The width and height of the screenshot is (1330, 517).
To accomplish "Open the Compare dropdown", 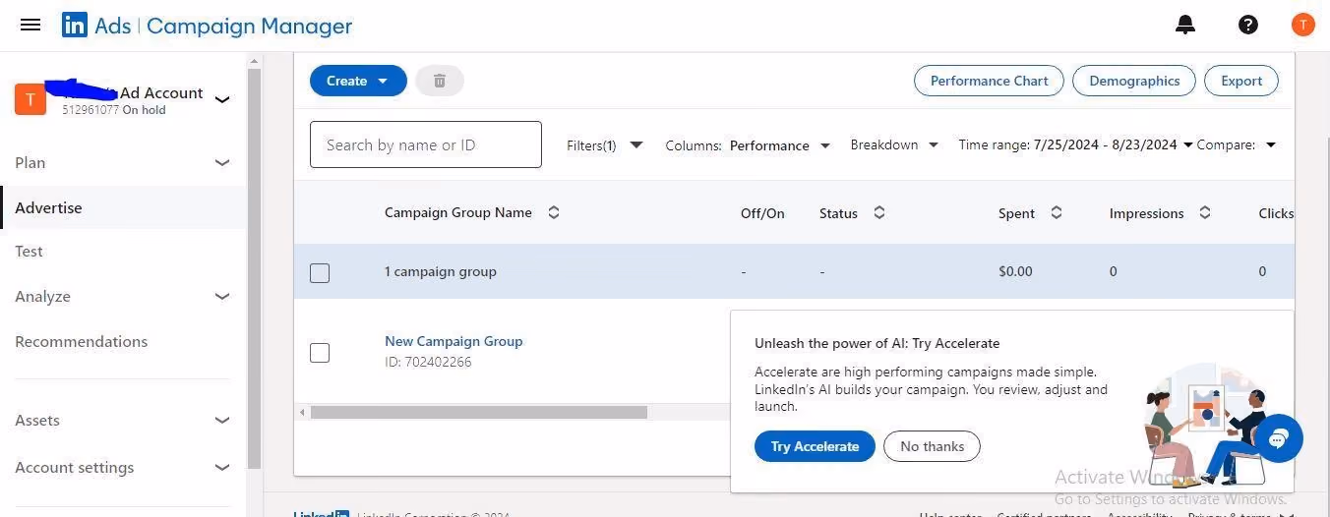I will point(1237,144).
